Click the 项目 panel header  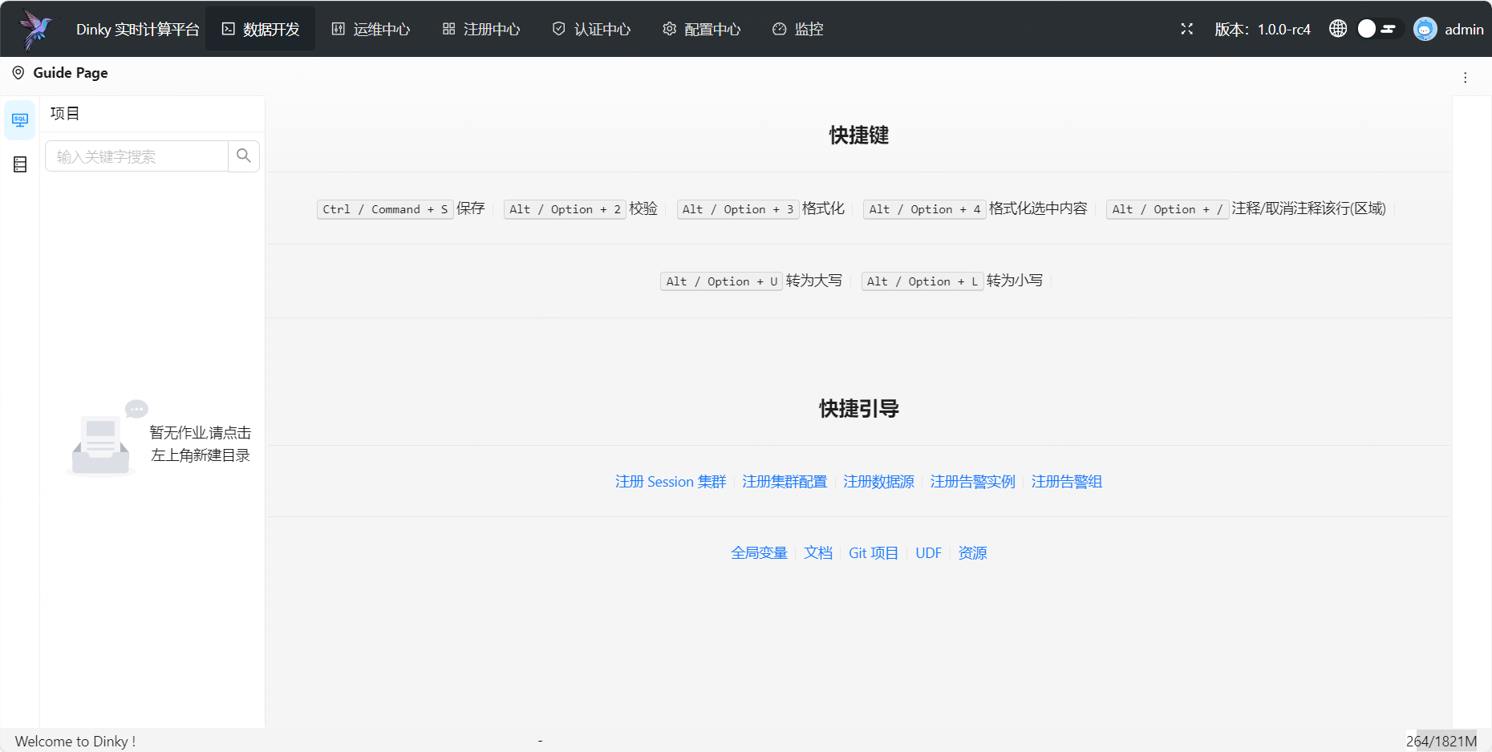click(x=65, y=114)
